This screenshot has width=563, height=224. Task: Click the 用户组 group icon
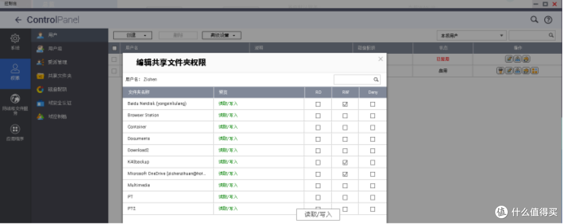[x=41, y=49]
